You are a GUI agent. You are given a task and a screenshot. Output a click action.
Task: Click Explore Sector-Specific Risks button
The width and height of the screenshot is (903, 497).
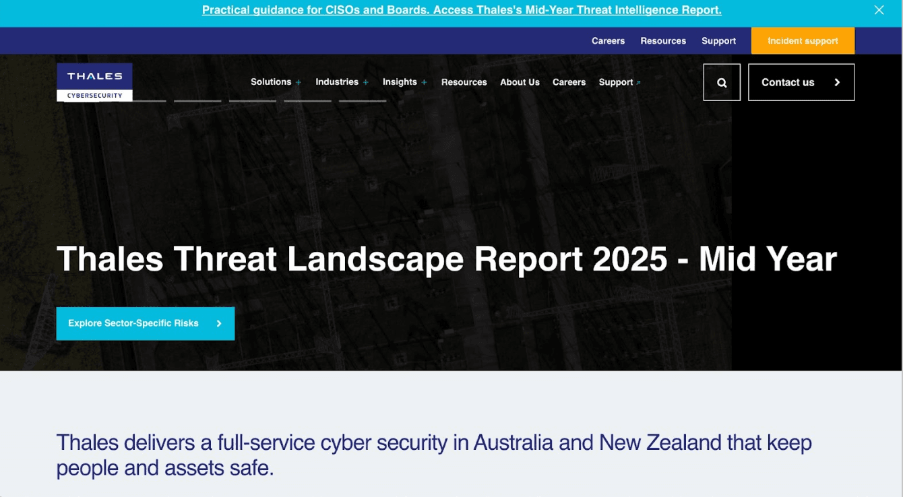146,323
